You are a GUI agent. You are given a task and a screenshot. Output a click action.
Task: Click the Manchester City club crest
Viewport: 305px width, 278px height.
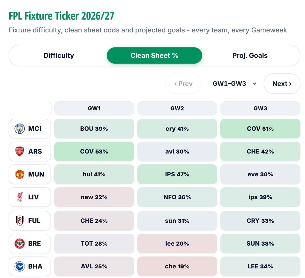coord(20,129)
